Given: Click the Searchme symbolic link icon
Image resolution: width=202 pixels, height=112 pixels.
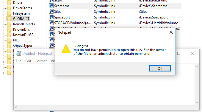Looking at the screenshot, I should click(51, 6).
